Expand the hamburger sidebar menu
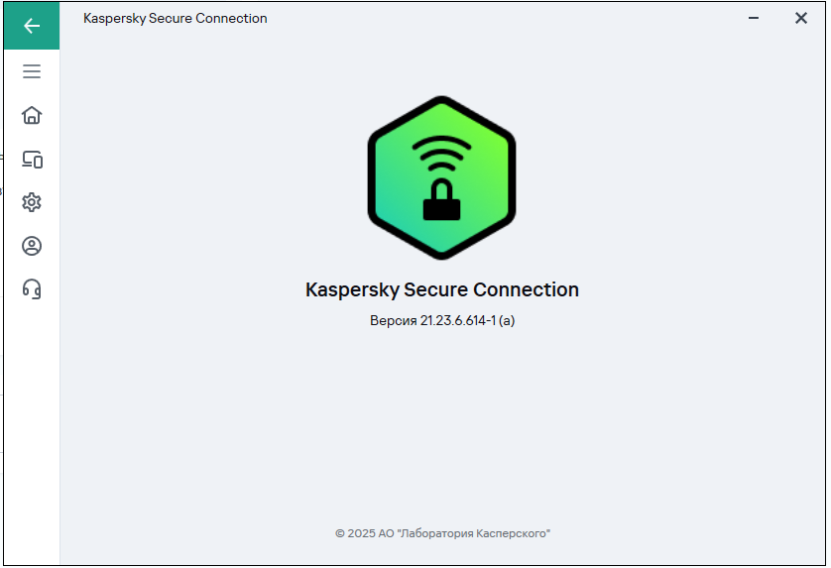This screenshot has height=568, width=831. (32, 71)
